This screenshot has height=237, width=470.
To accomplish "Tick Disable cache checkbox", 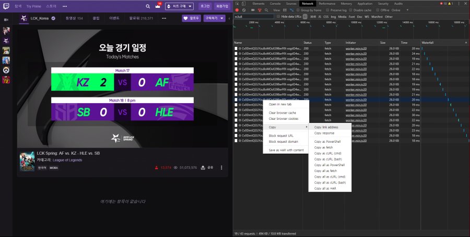I will pos(350,10).
